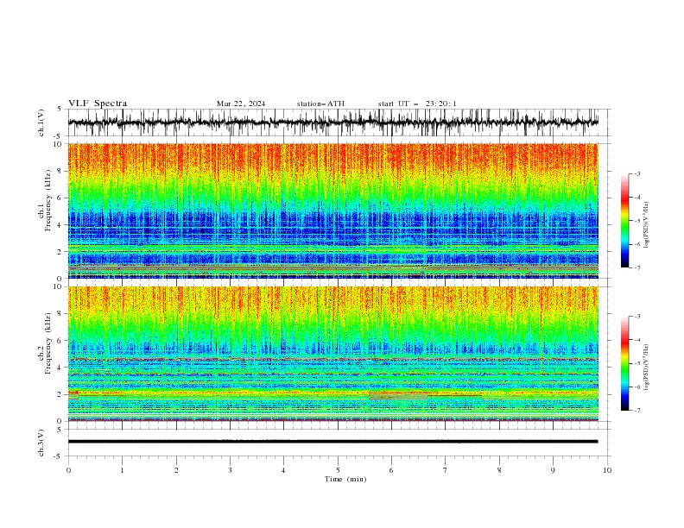Click the ch.1 PSD color bar
The height and width of the screenshot is (528, 684).
pyautogui.click(x=624, y=221)
